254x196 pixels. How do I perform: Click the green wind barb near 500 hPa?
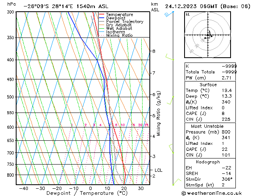coord(170,100)
